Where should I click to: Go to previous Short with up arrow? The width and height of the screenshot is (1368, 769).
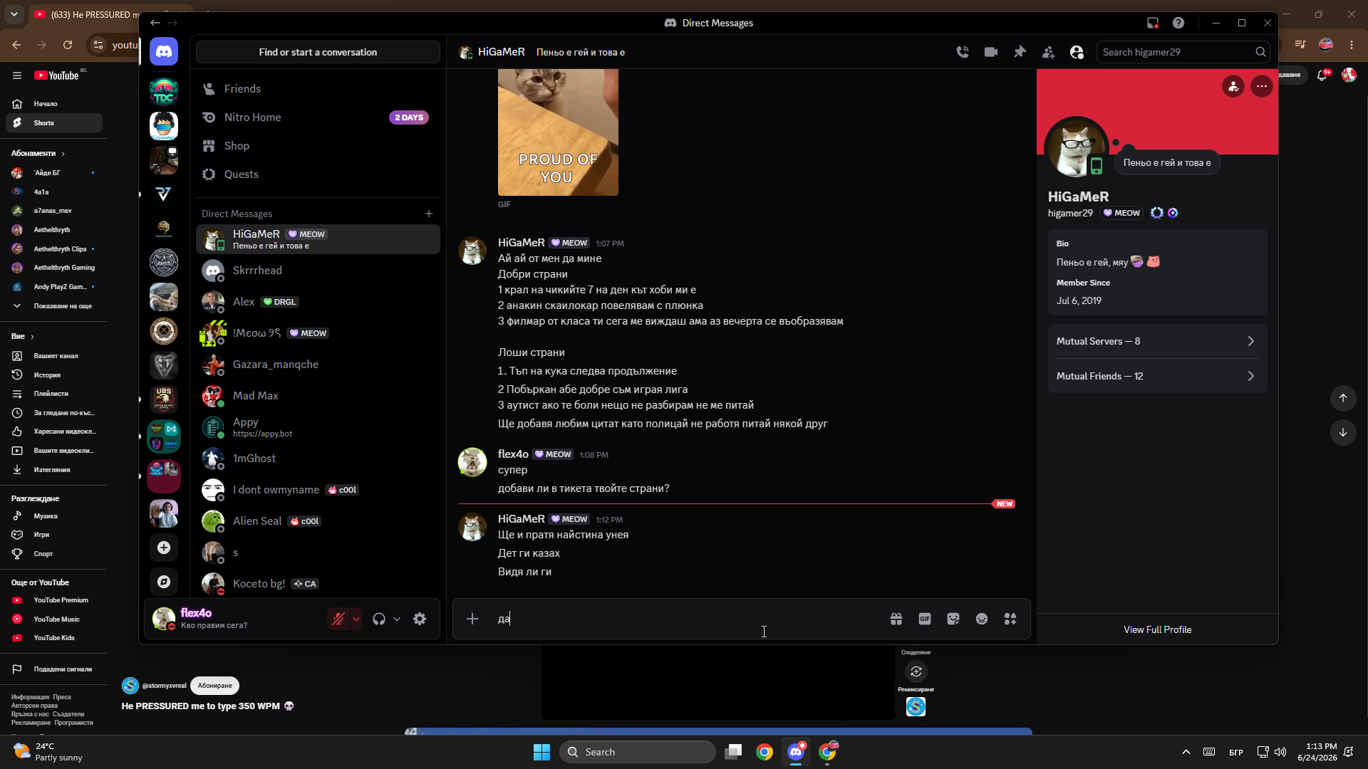pos(1343,398)
